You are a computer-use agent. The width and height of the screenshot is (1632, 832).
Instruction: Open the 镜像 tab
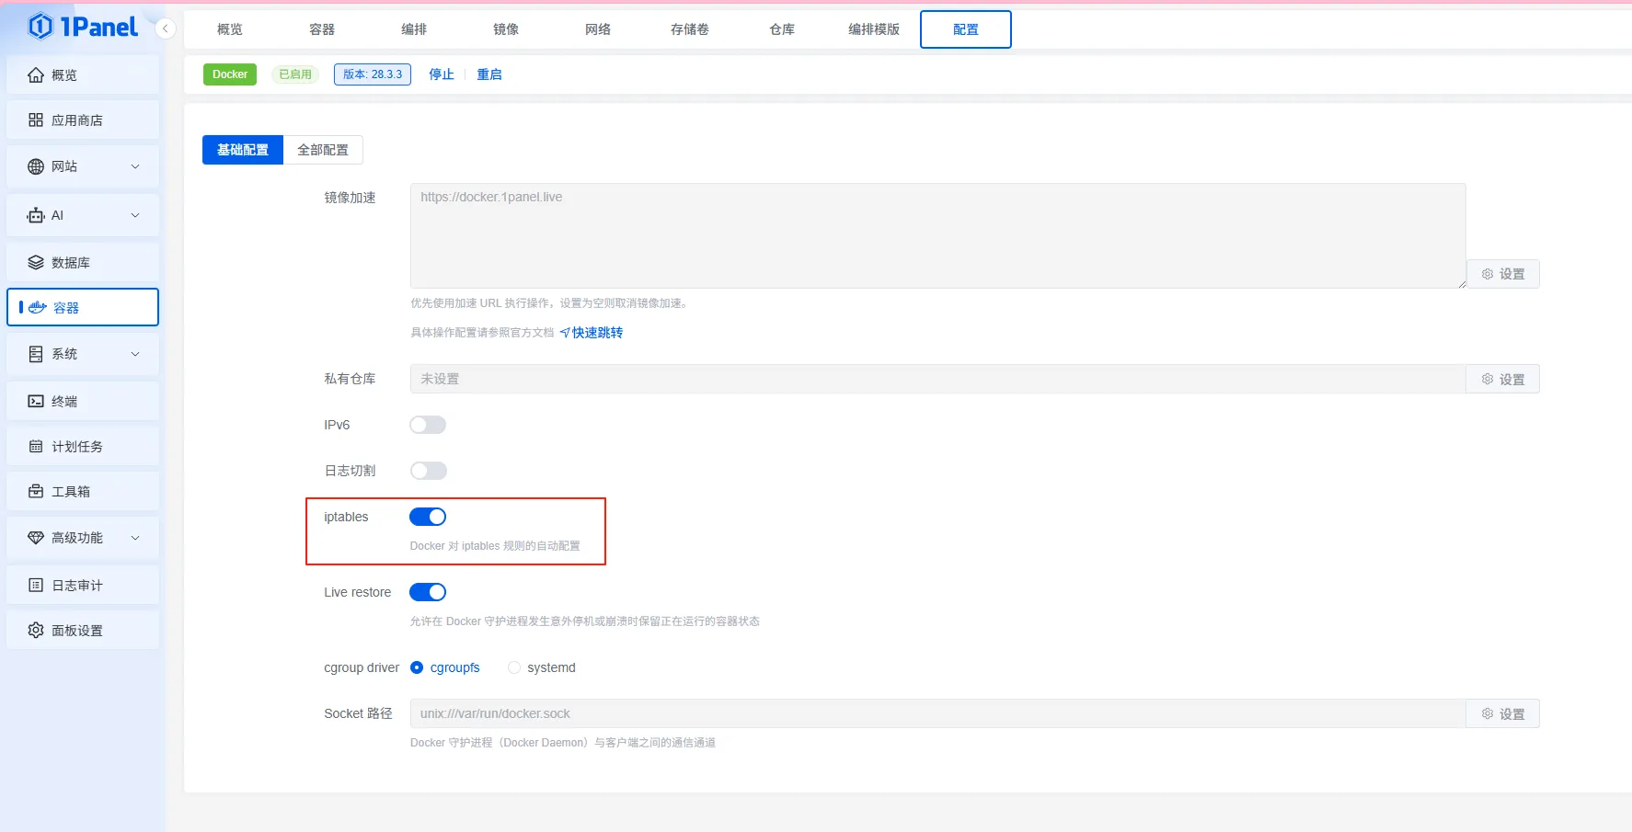click(x=506, y=29)
